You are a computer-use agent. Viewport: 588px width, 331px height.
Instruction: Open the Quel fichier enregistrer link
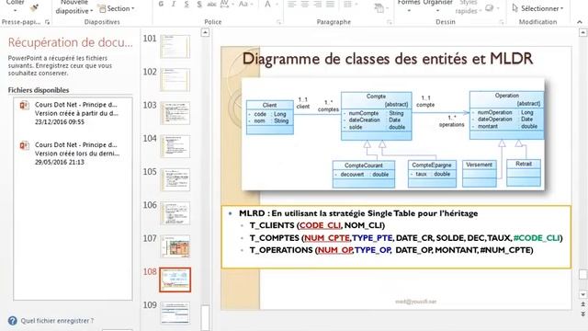click(57, 321)
